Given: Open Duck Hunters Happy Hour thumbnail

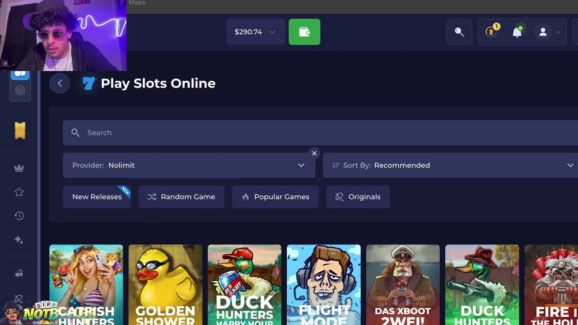Looking at the screenshot, I should coord(244,285).
